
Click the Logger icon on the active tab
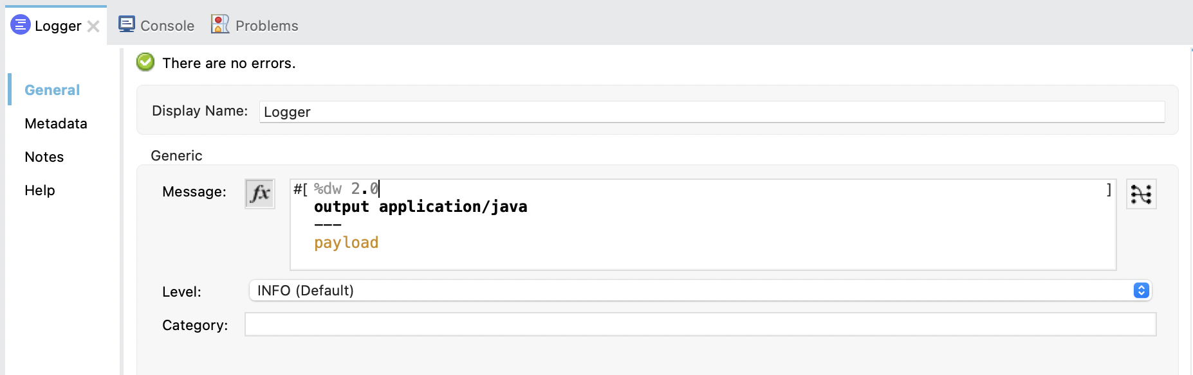(20, 26)
